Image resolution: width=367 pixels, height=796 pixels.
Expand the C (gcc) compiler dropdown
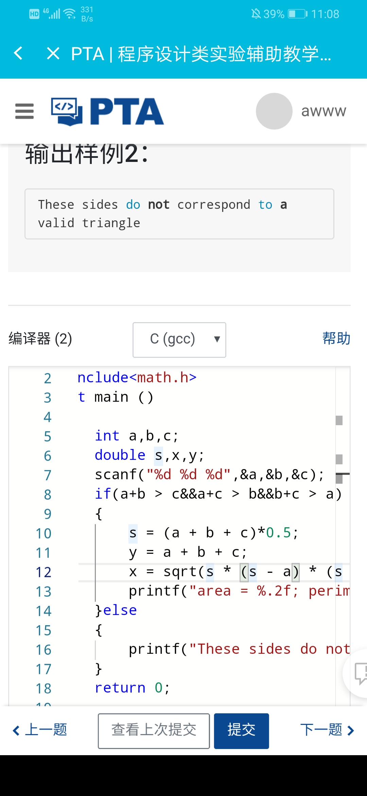[179, 339]
